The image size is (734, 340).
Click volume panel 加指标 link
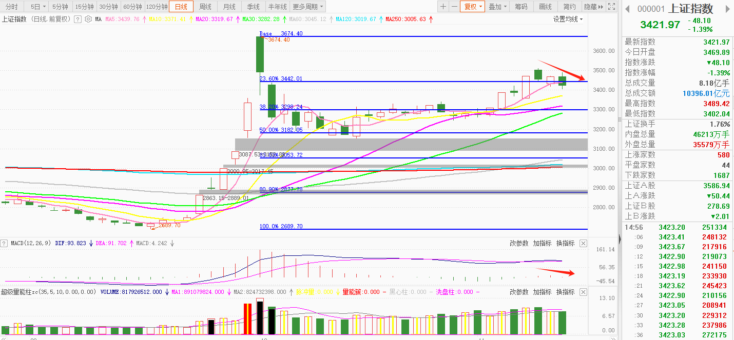click(x=542, y=292)
